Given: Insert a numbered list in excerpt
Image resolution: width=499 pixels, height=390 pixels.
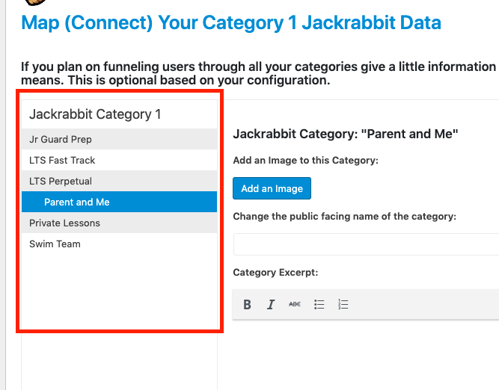Looking at the screenshot, I should (x=343, y=304).
